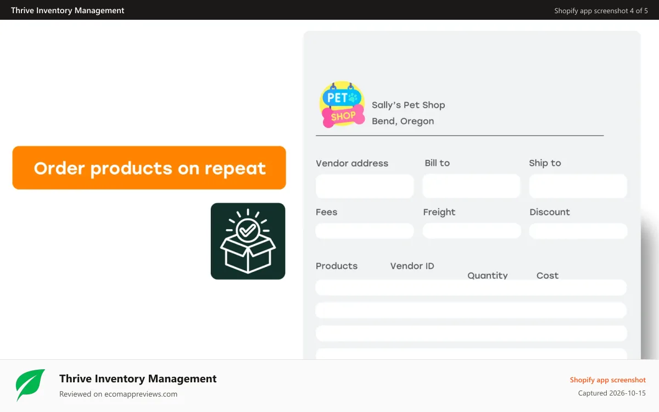Click the Vendor address input field
Screen dimensions: 659x412
click(365, 186)
